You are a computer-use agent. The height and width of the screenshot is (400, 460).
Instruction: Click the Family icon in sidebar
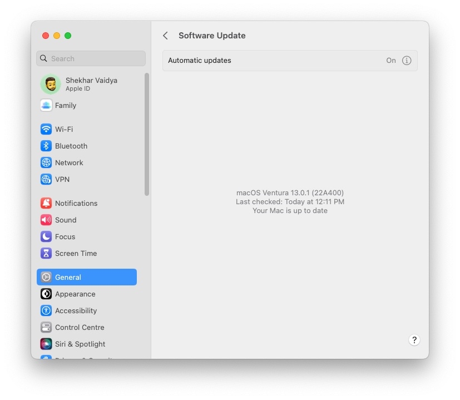coord(46,105)
